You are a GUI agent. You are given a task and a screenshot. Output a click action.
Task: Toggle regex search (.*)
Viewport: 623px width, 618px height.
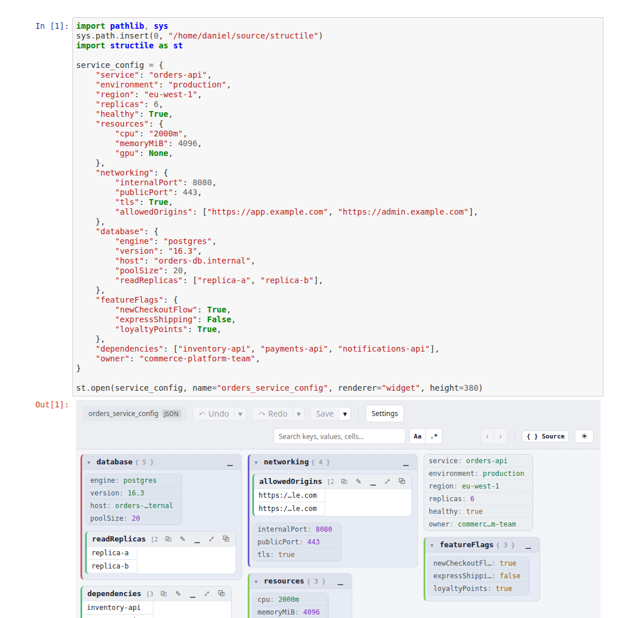(x=434, y=436)
